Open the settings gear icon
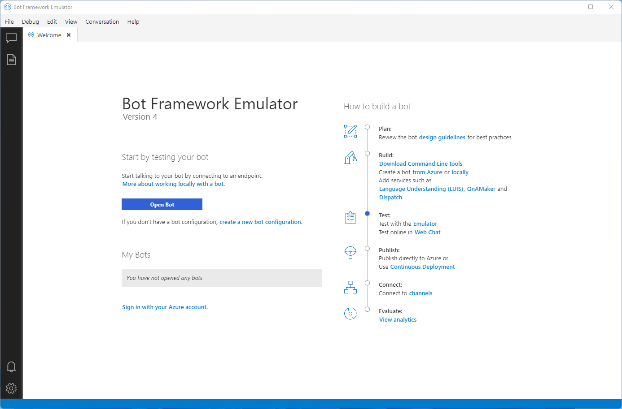This screenshot has width=622, height=409. point(11,388)
